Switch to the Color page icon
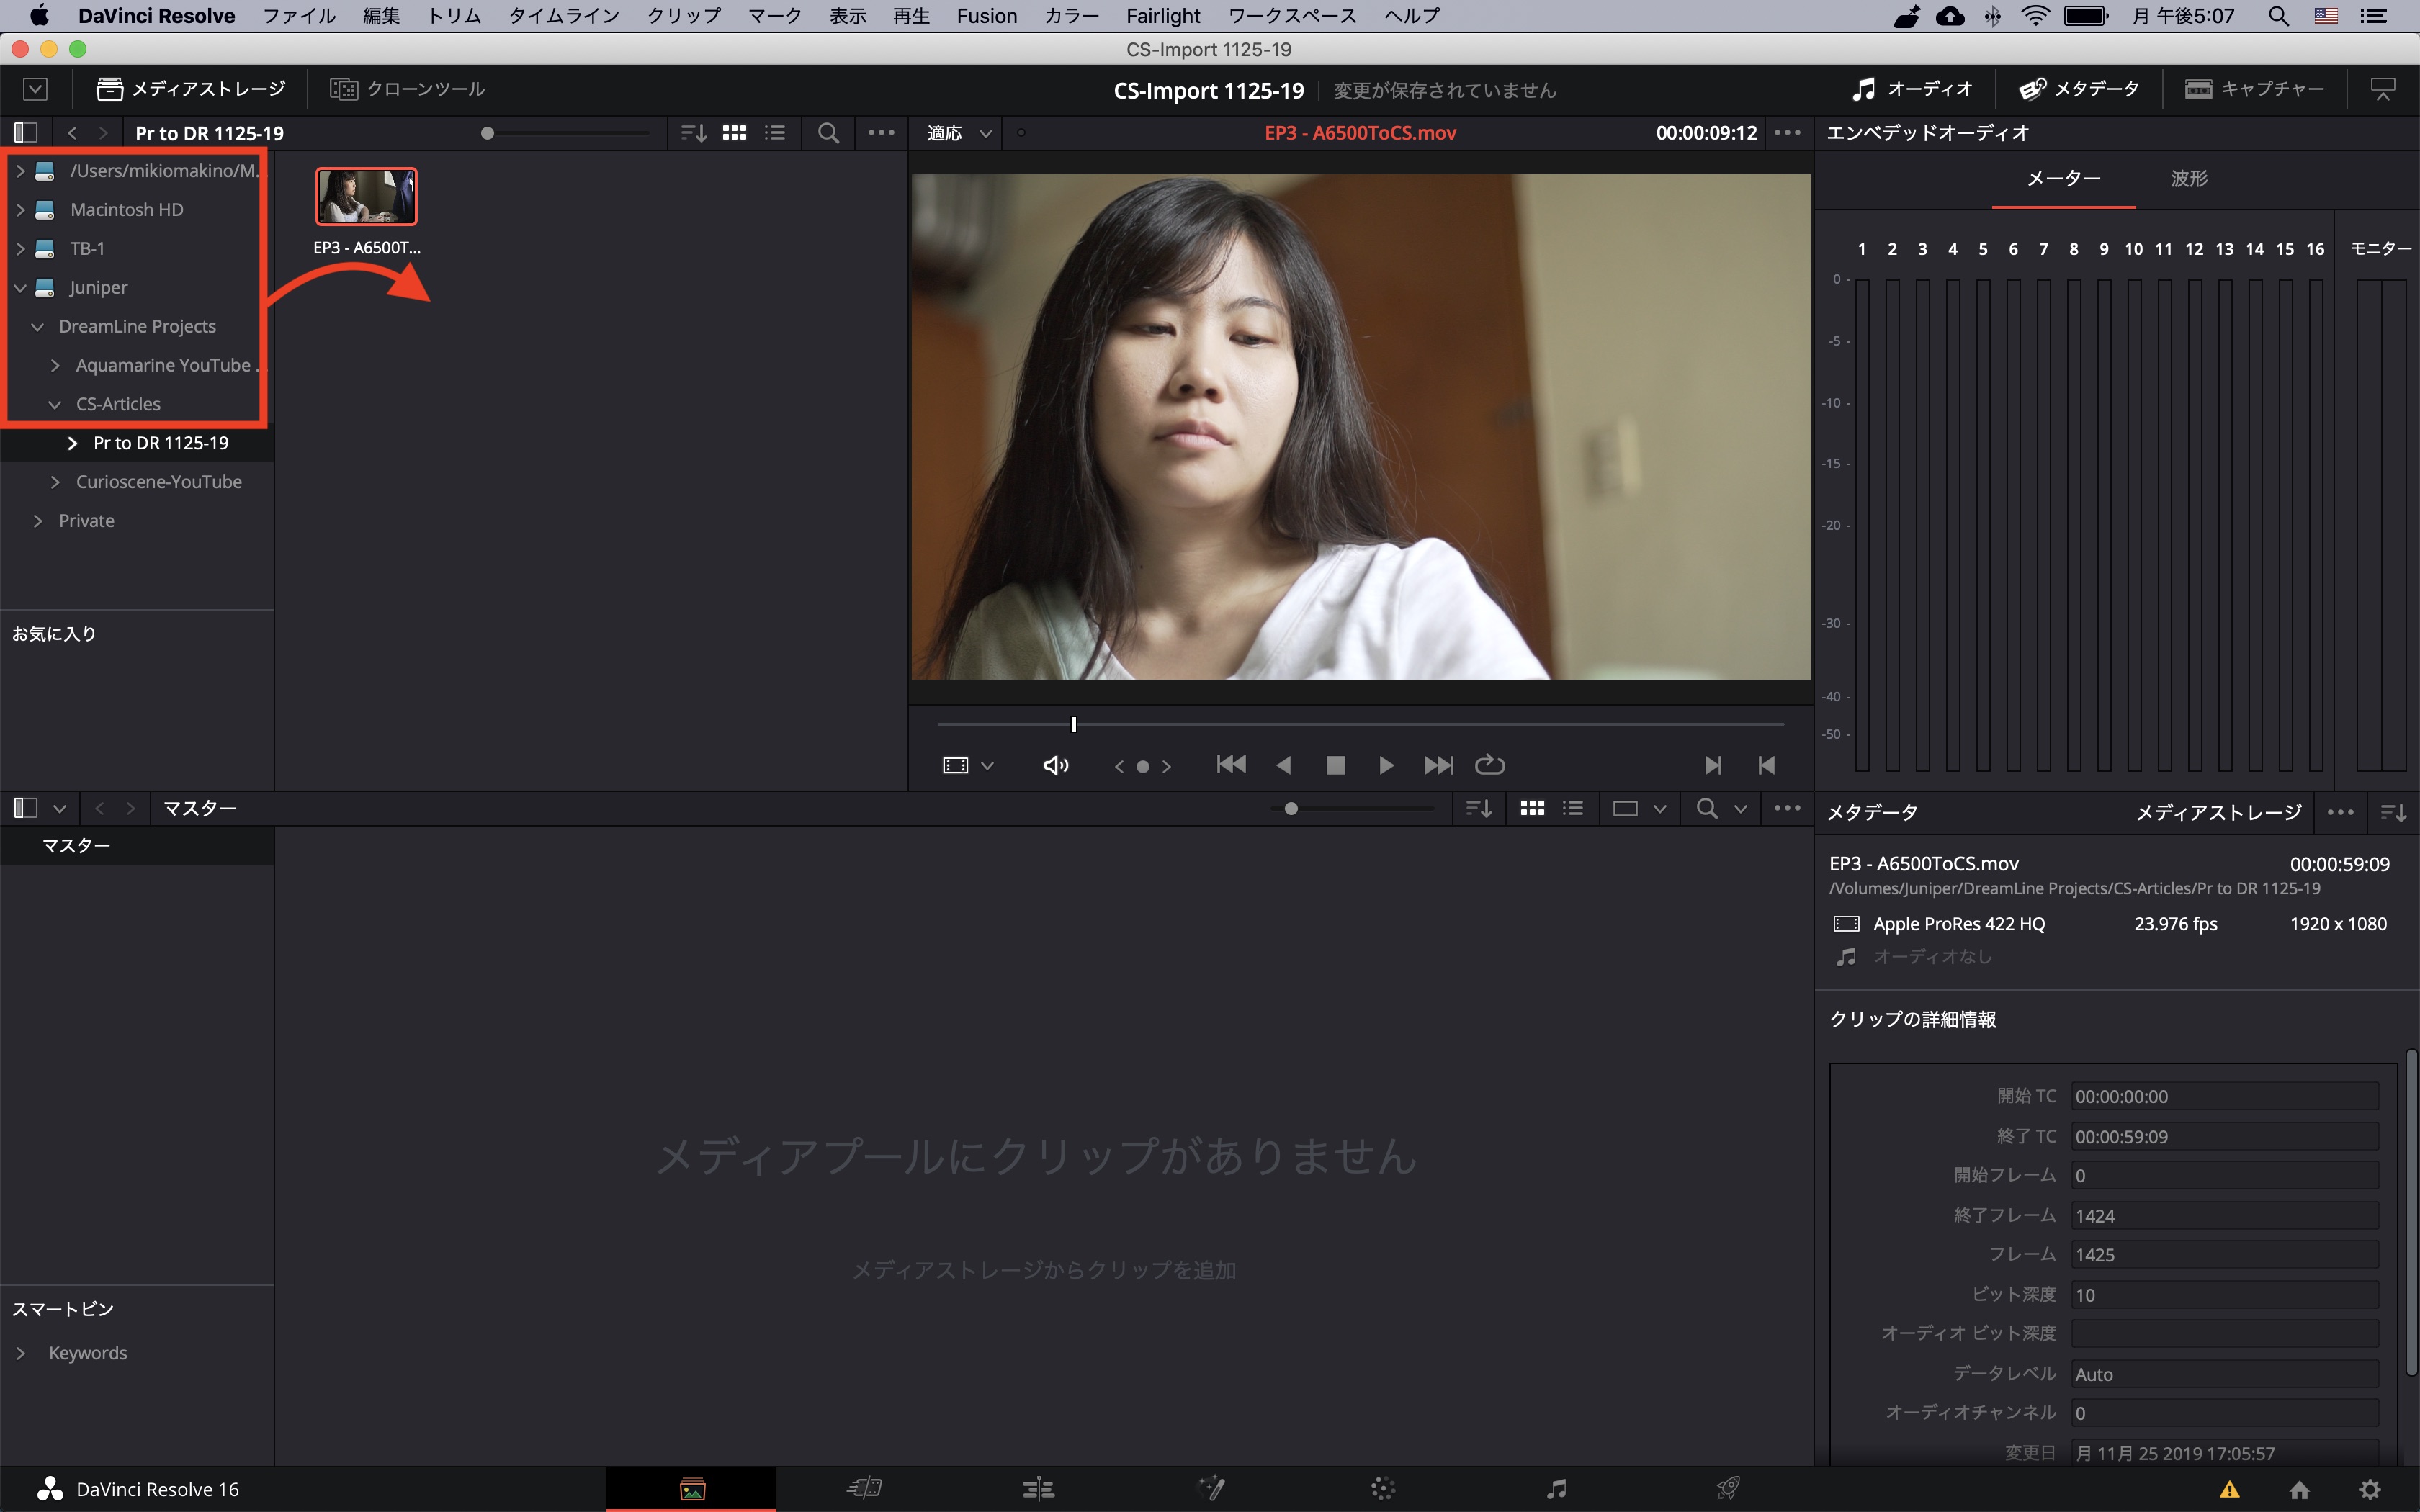2420x1512 pixels. pos(1383,1489)
